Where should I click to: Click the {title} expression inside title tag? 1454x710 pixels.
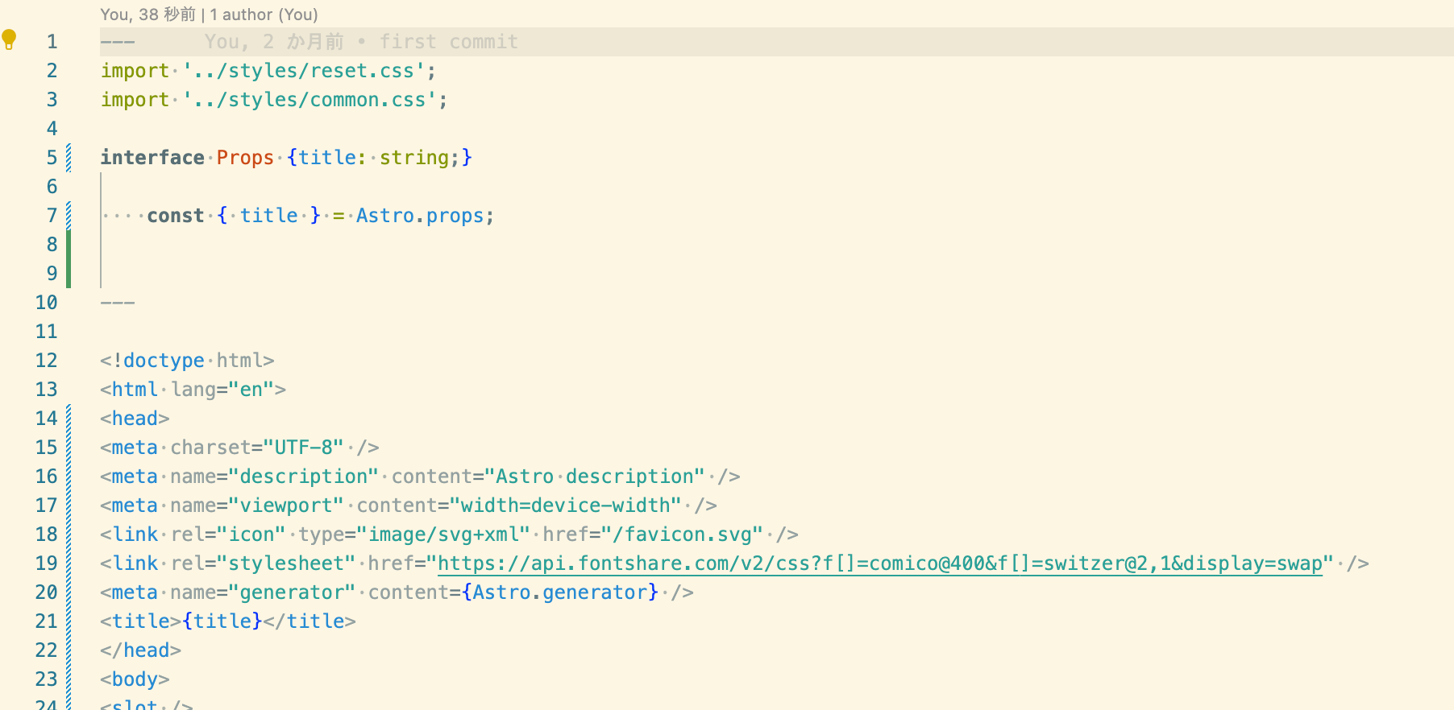coord(222,621)
